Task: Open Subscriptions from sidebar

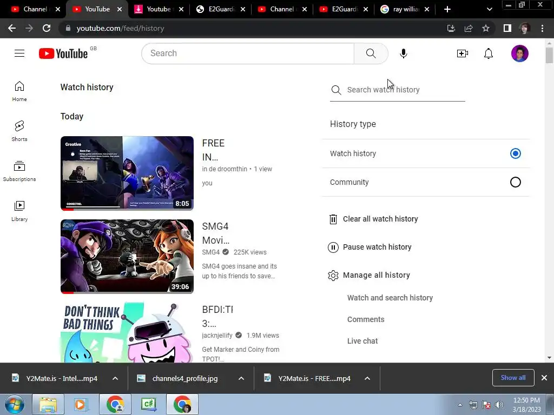Action: click(19, 171)
